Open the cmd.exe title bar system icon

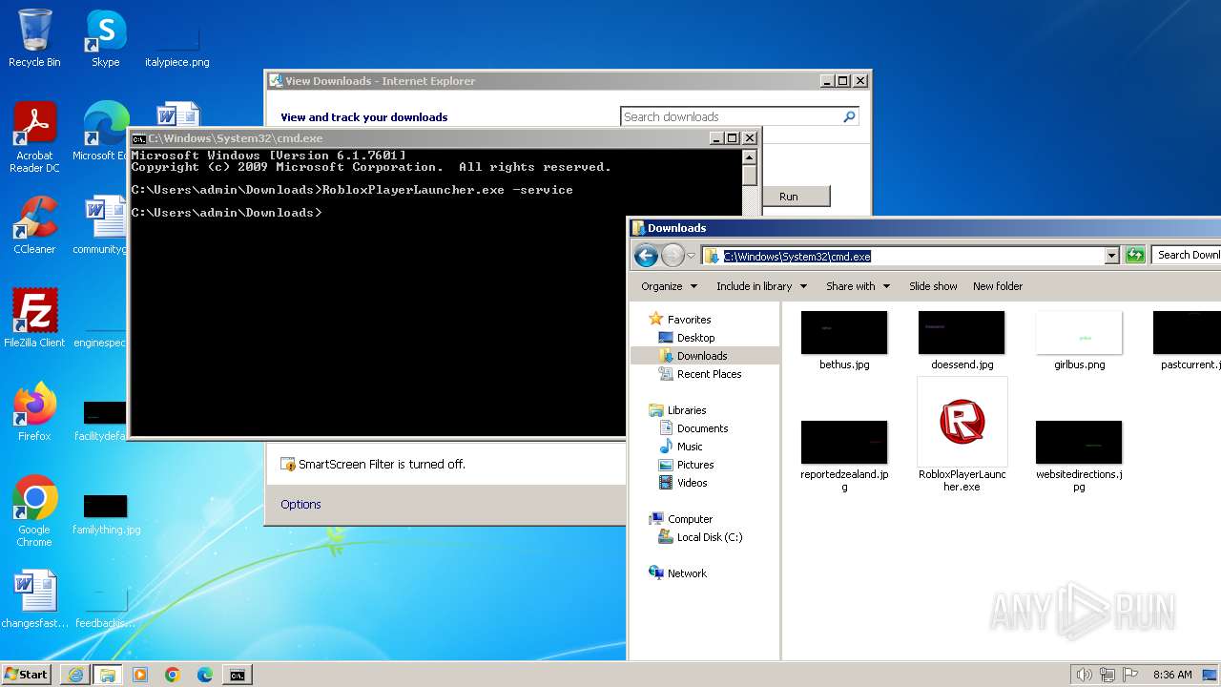tap(138, 138)
